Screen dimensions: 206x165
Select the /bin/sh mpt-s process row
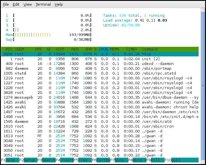pyautogui.click(x=100, y=117)
